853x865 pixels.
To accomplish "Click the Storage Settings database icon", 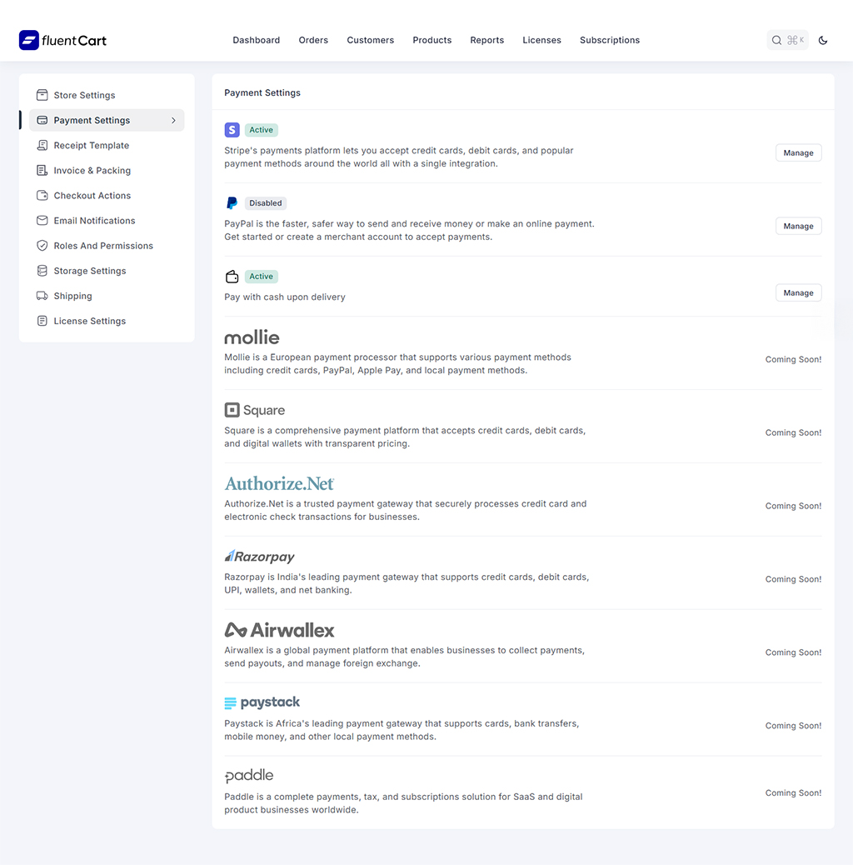I will (x=42, y=271).
